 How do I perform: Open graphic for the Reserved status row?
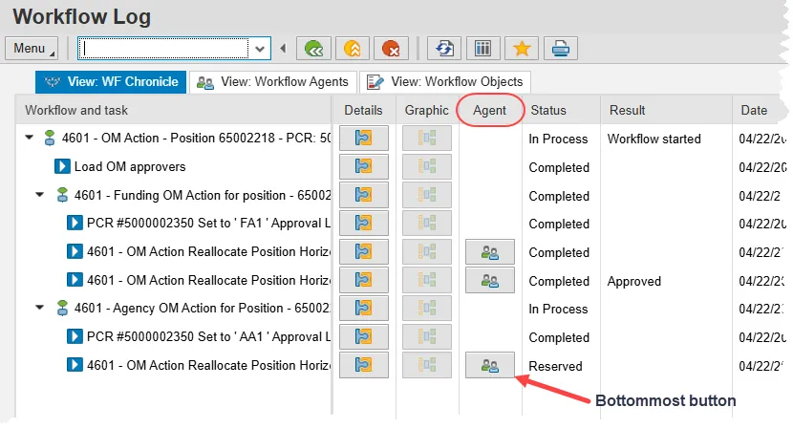(x=427, y=365)
